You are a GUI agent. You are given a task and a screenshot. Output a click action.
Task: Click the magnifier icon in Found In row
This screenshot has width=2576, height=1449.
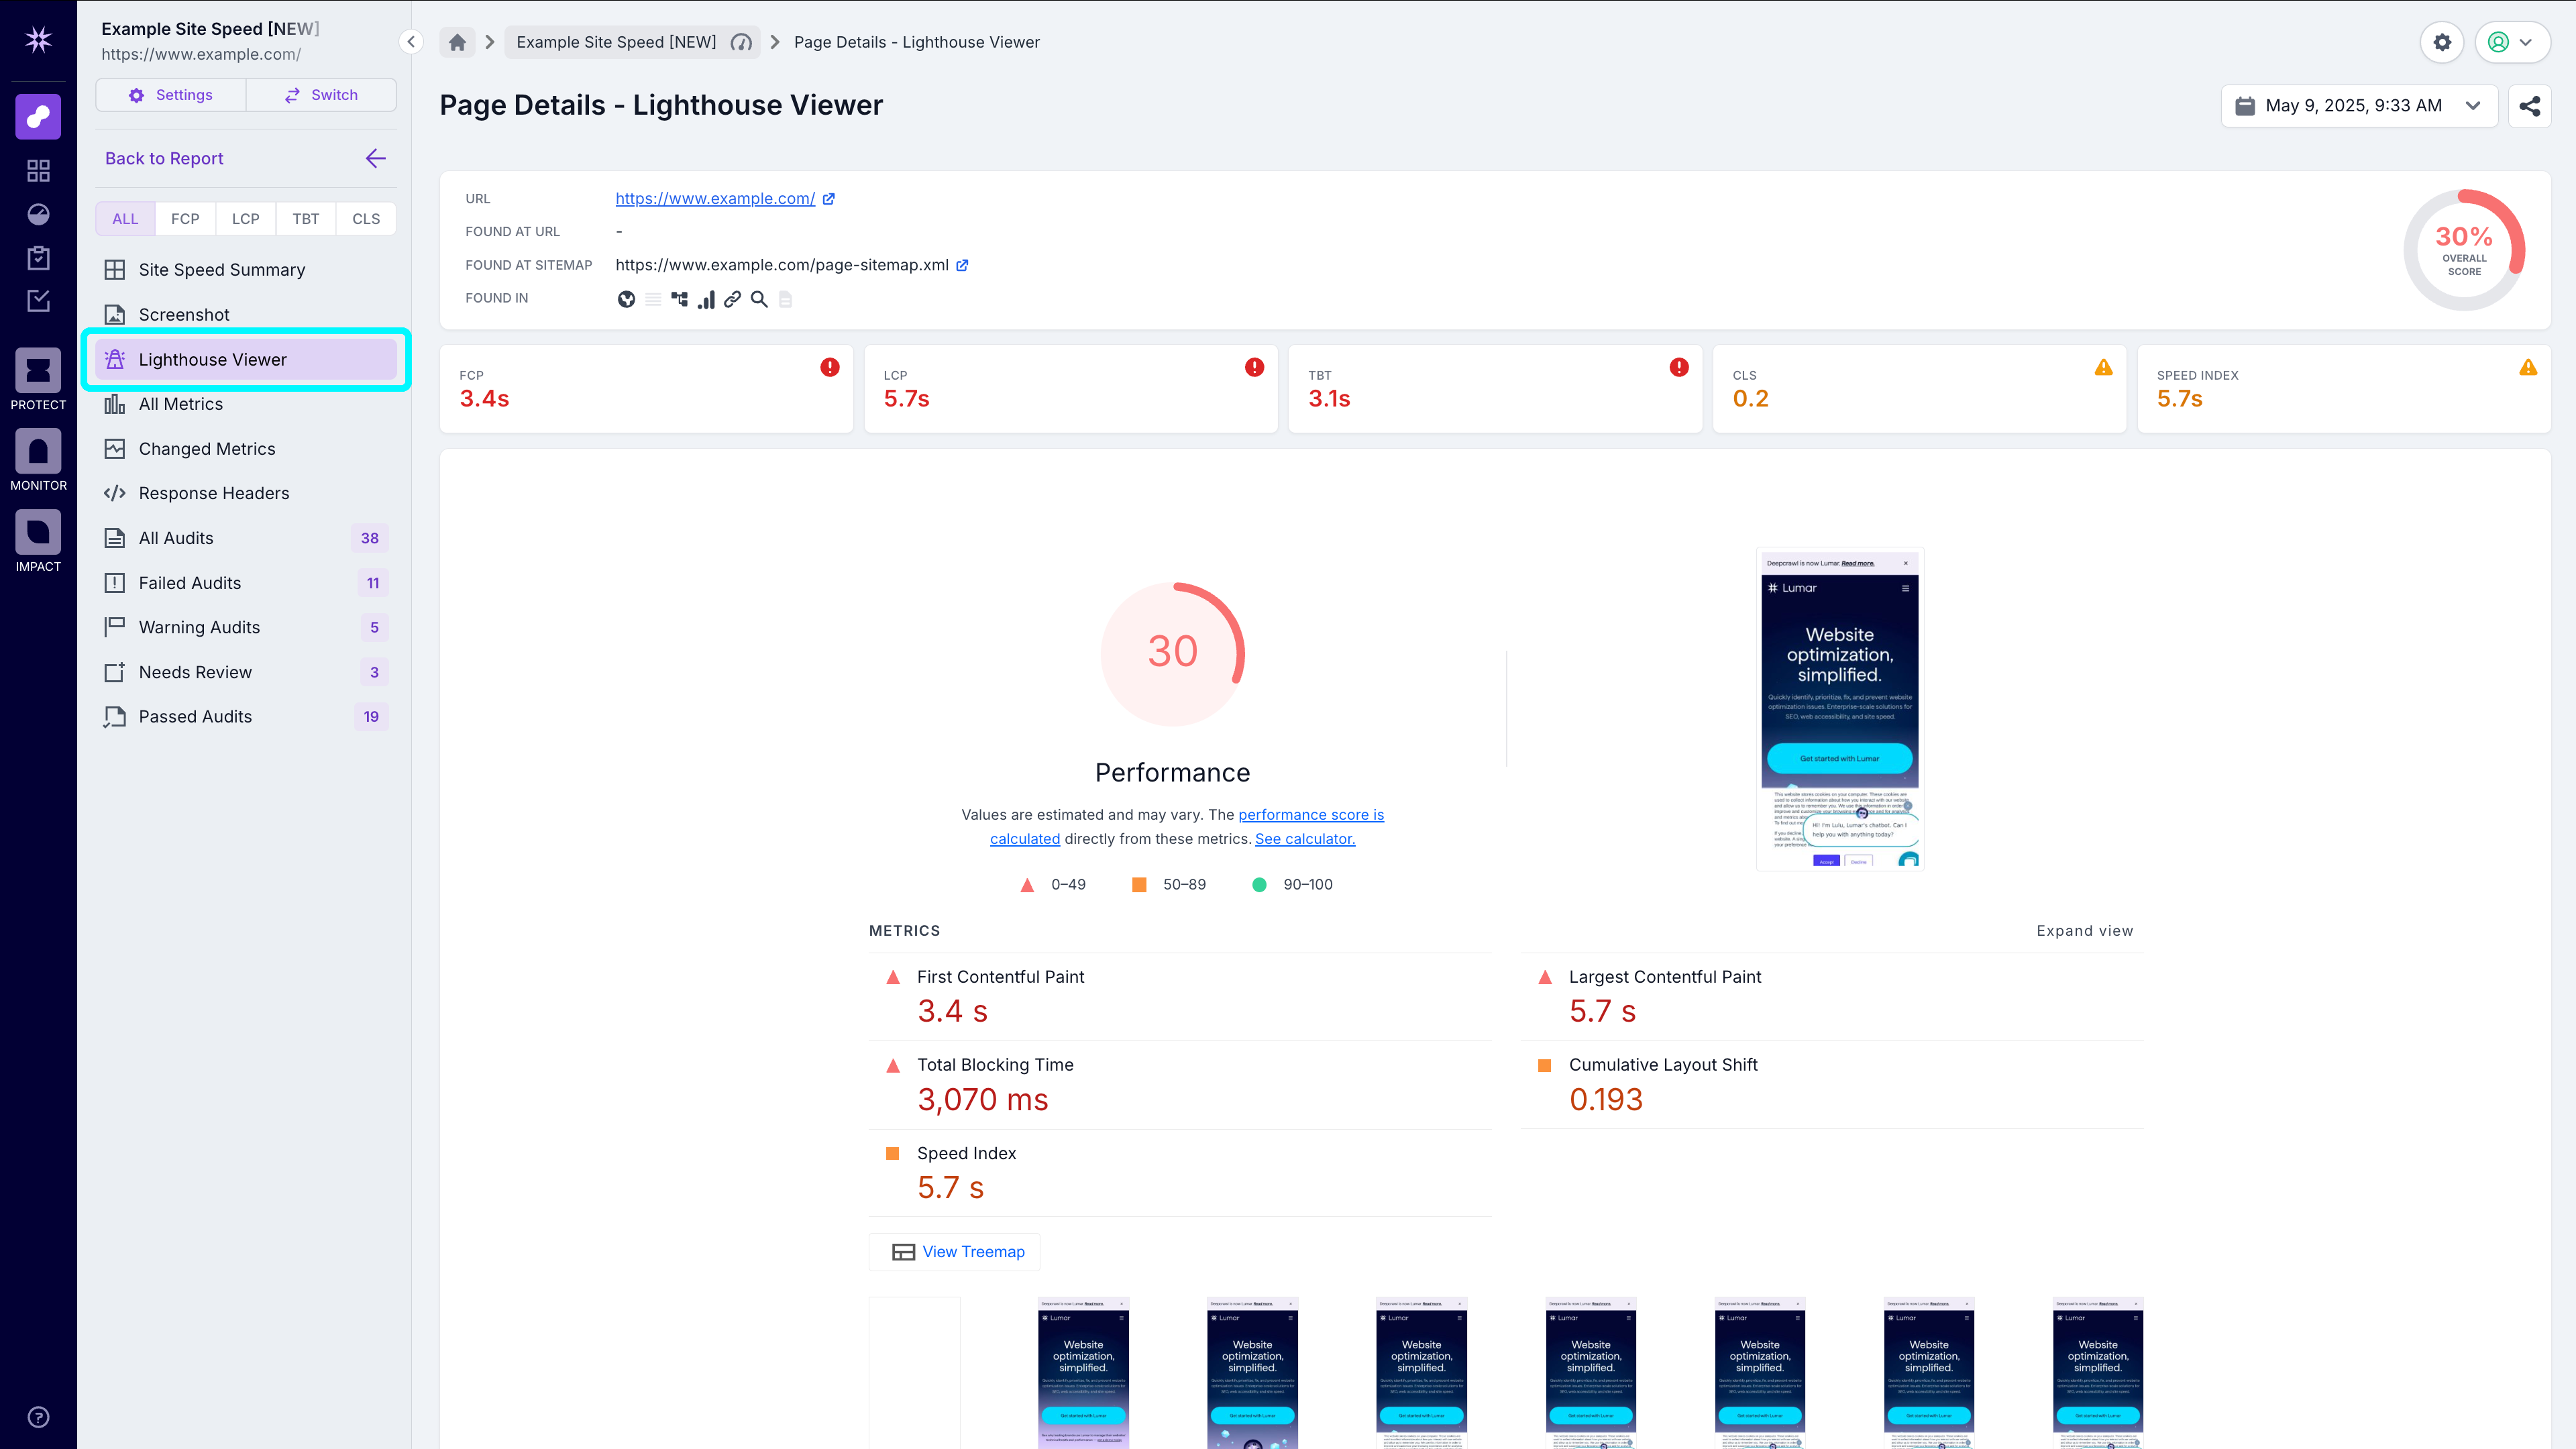pyautogui.click(x=759, y=299)
